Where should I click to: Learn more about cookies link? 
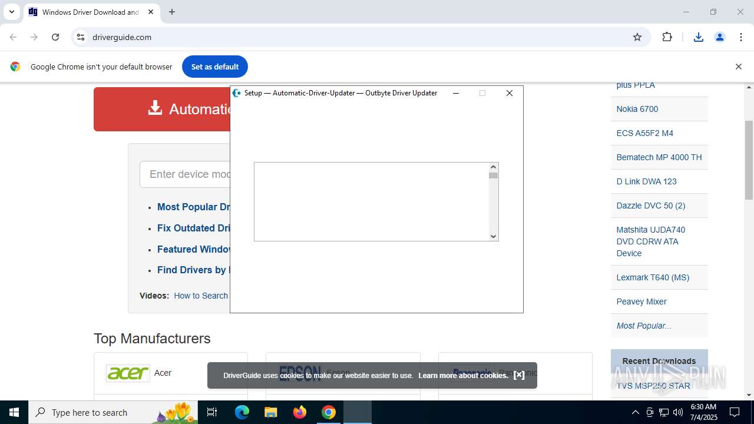463,375
